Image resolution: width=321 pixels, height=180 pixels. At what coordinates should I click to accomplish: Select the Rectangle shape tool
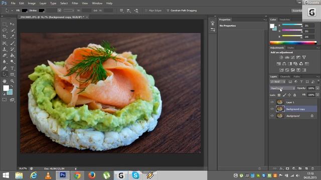[12, 74]
